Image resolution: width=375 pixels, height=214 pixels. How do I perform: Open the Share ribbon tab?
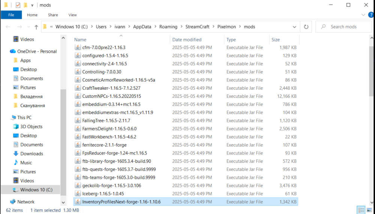pos(53,15)
